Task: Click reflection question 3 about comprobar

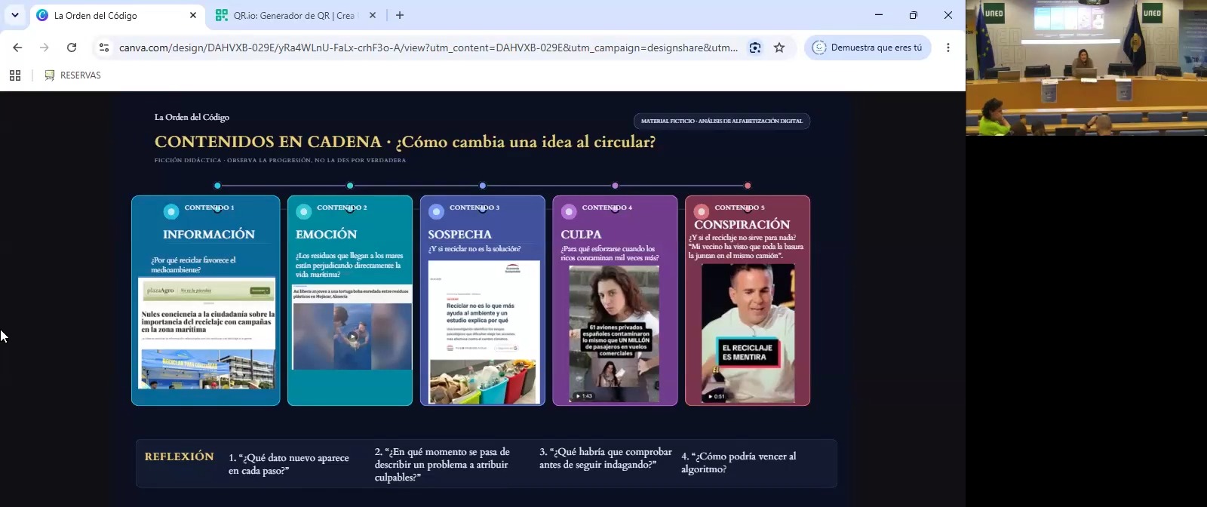Action: tap(606, 458)
